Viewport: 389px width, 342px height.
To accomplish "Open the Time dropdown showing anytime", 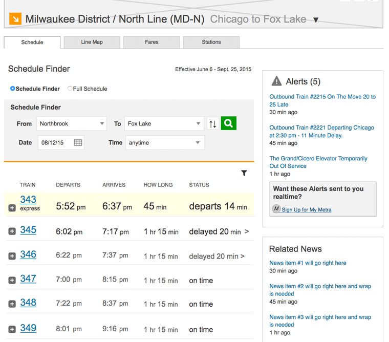I will click(x=165, y=143).
